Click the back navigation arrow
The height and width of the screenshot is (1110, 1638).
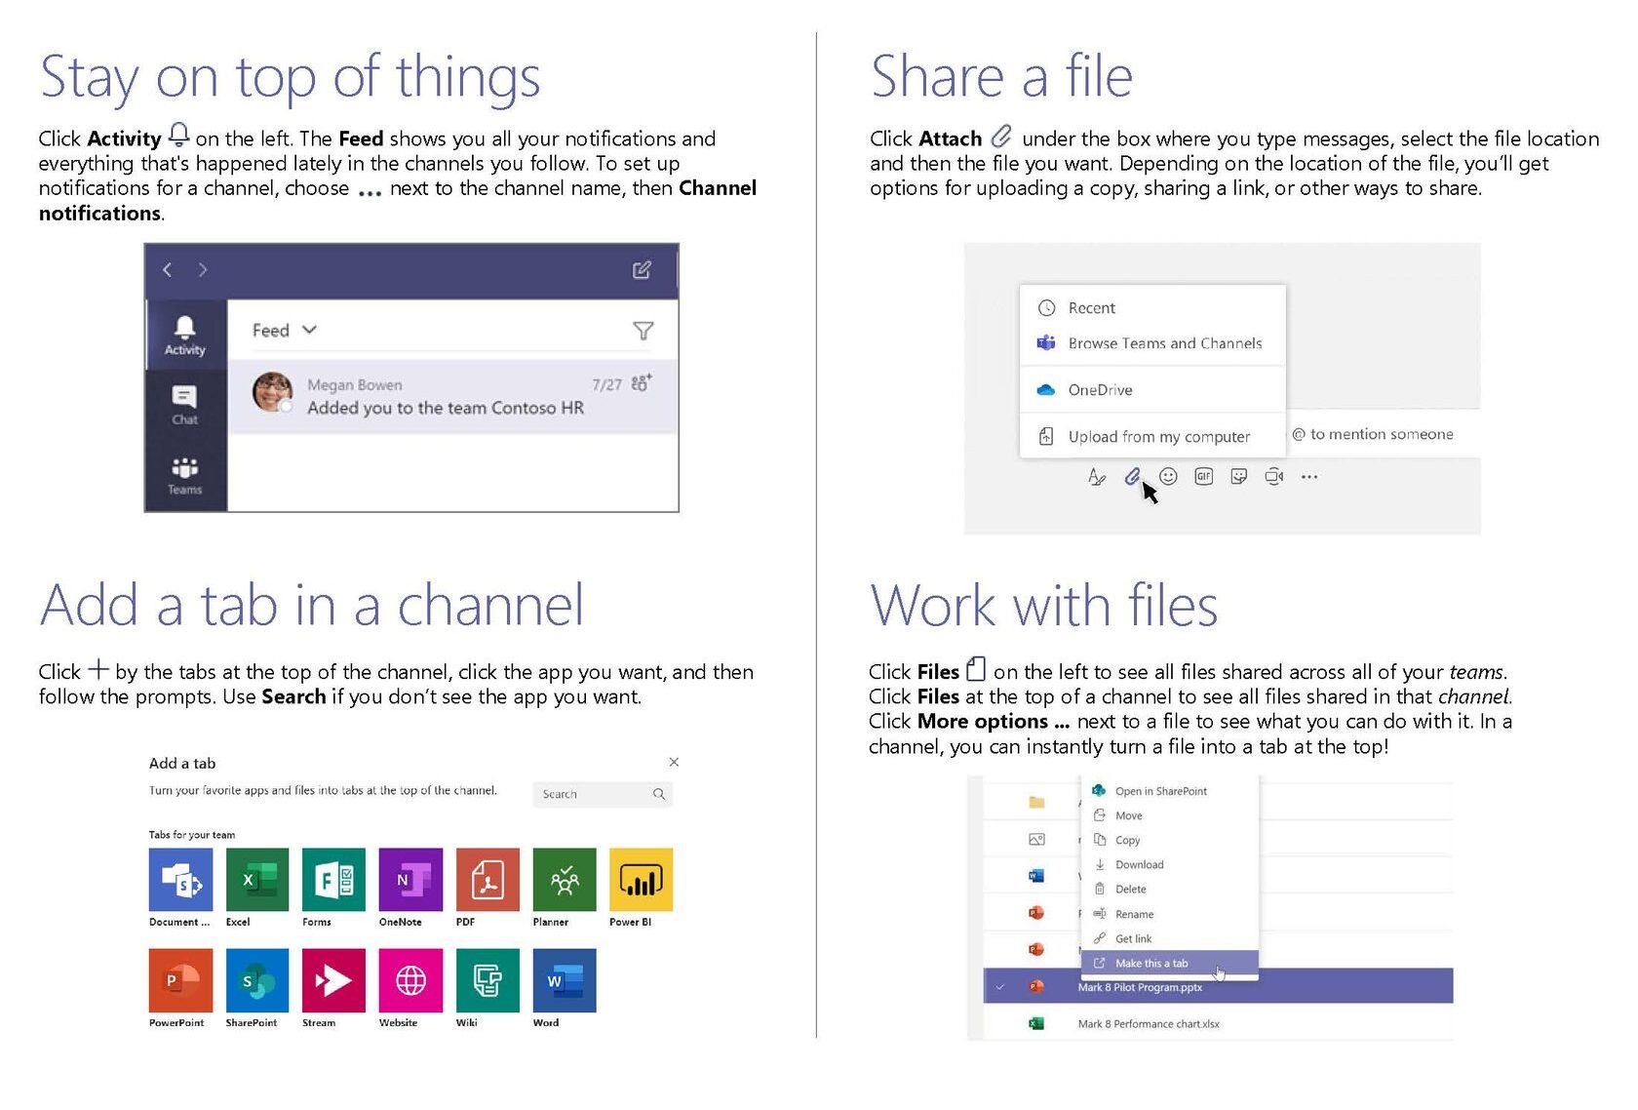pyautogui.click(x=167, y=269)
